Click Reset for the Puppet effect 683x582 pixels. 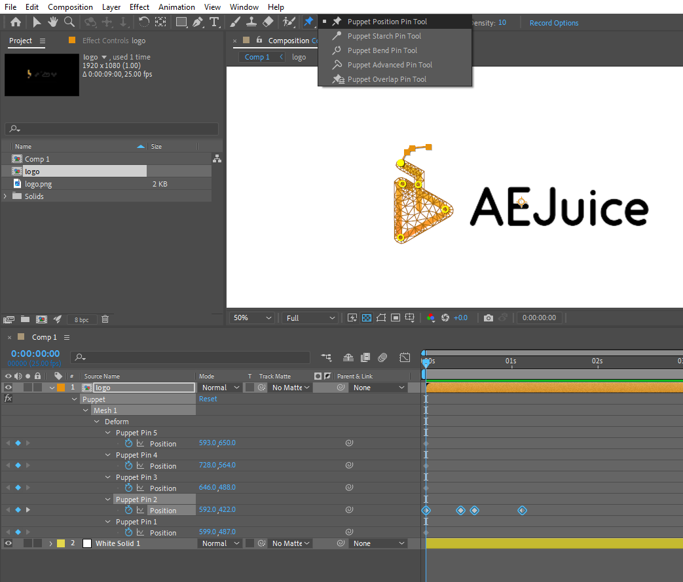[x=208, y=399]
